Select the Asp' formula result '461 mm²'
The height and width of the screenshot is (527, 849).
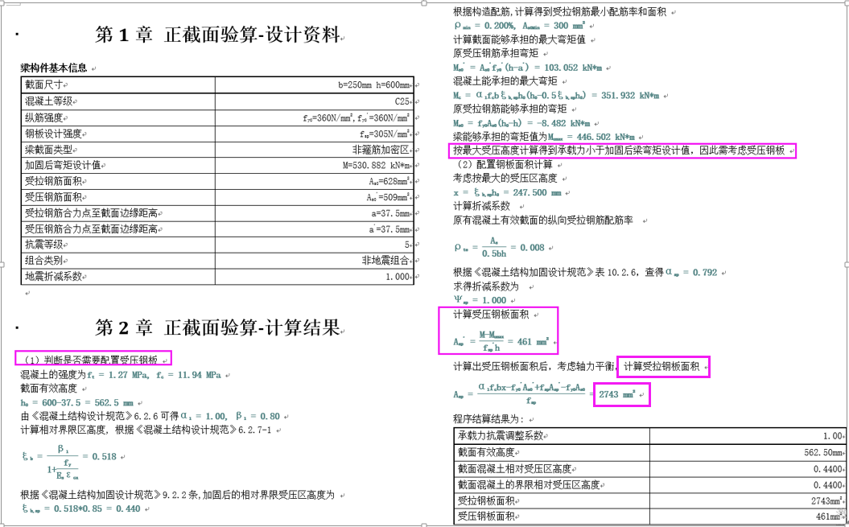534,342
